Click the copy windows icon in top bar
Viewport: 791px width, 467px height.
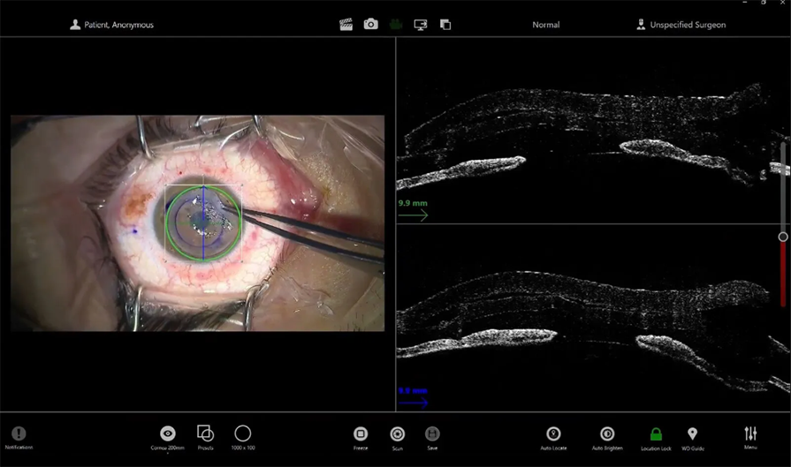click(445, 25)
